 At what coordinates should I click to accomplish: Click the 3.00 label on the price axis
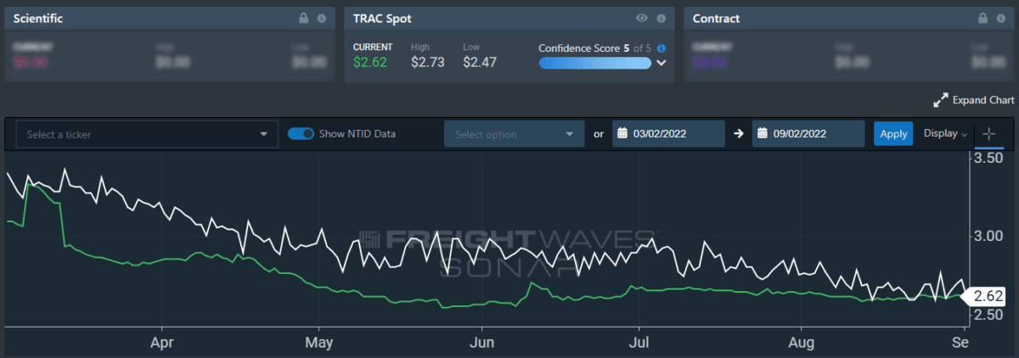pyautogui.click(x=989, y=236)
